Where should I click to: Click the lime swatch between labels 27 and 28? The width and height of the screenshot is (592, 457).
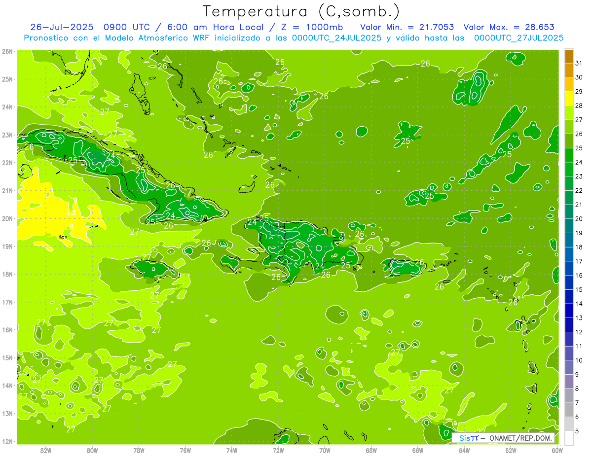coord(569,113)
